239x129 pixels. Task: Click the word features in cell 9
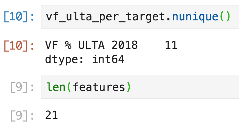click(x=99, y=87)
